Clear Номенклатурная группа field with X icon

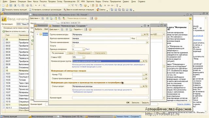[144, 61]
